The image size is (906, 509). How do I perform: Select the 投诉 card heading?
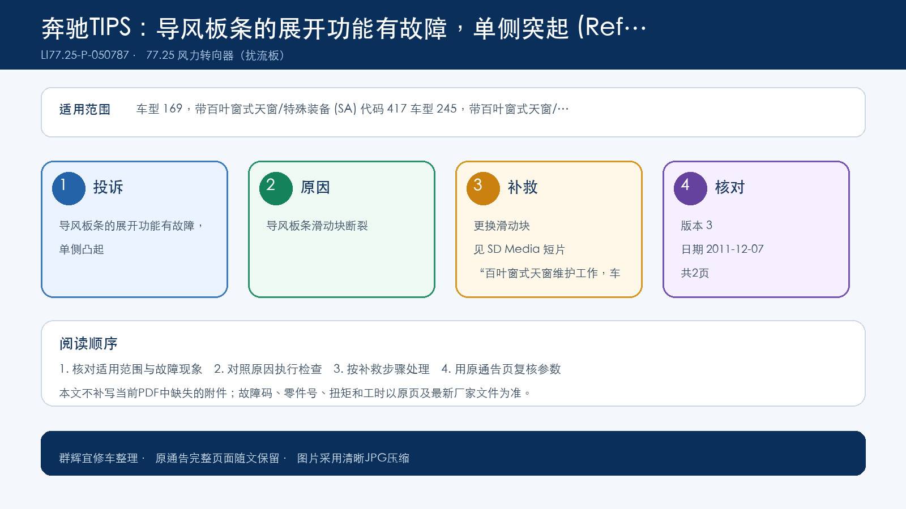[x=108, y=187]
